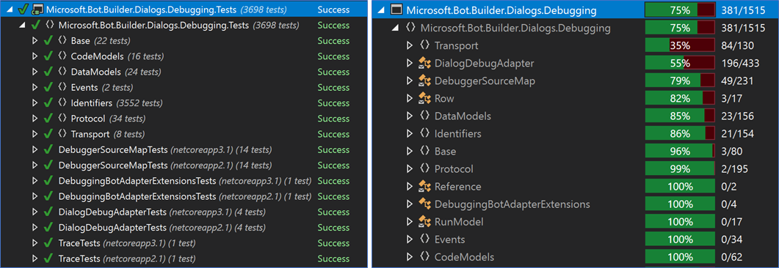Click the DialogDebugAdapter class icon

click(x=424, y=64)
